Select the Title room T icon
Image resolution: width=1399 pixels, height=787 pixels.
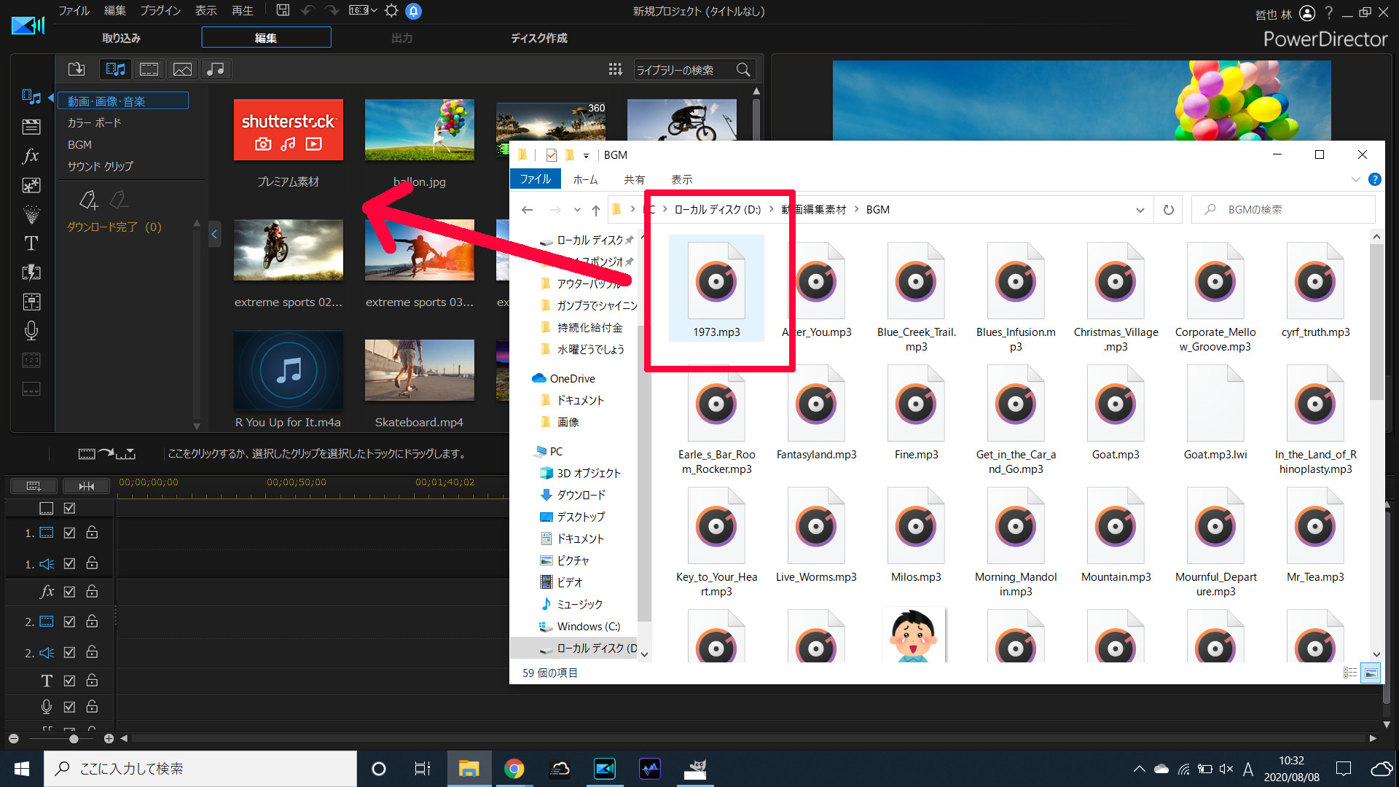tap(31, 243)
